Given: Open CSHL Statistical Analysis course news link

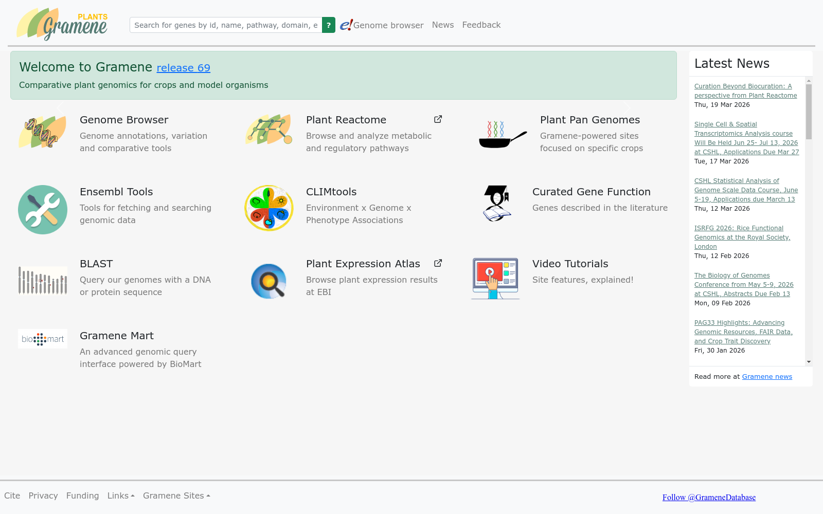Looking at the screenshot, I should 746,190.
